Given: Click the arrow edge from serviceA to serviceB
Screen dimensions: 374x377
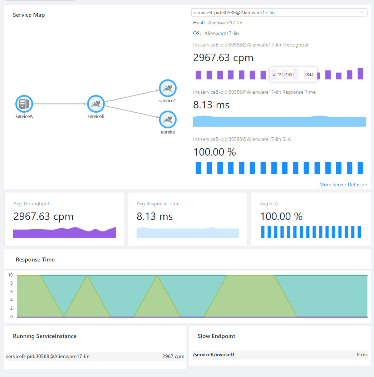Looking at the screenshot, I should 60,104.
